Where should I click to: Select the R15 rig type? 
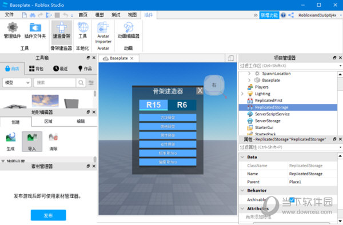tap(153, 105)
